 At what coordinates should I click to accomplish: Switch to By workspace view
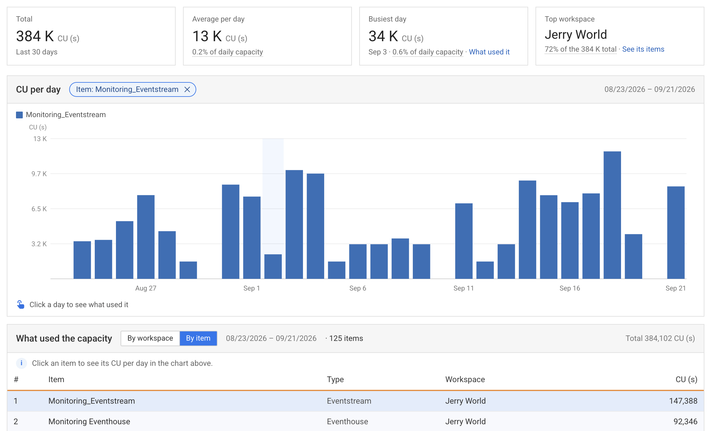[x=150, y=338]
